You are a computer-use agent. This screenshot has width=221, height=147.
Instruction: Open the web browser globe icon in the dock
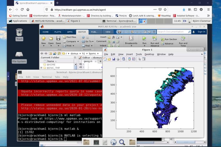[114, 142]
